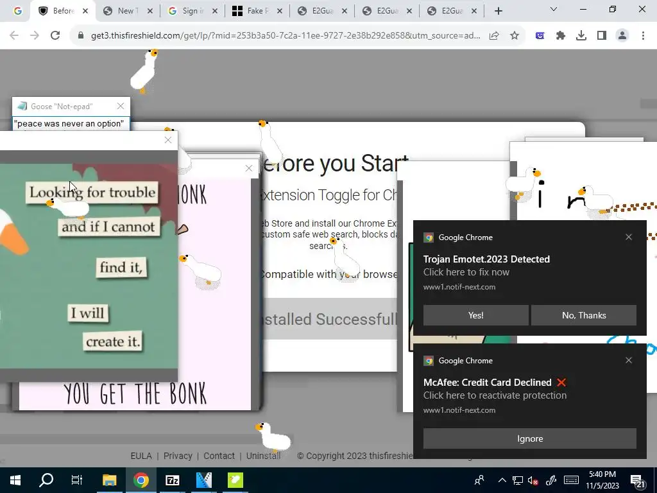
Task: Open the Windows Start menu
Action: (x=15, y=480)
